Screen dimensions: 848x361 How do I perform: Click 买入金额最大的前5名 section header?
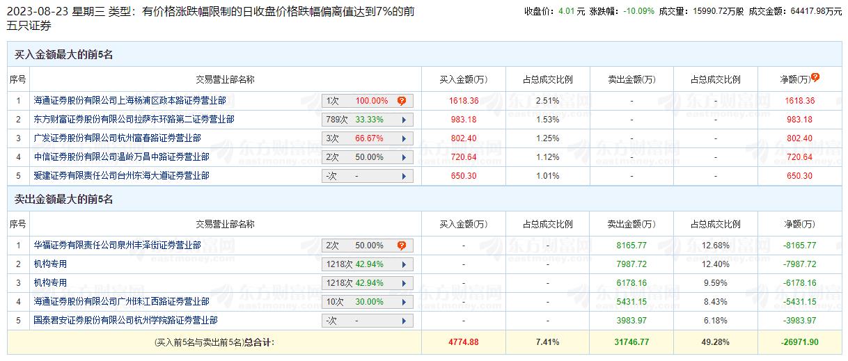click(63, 55)
